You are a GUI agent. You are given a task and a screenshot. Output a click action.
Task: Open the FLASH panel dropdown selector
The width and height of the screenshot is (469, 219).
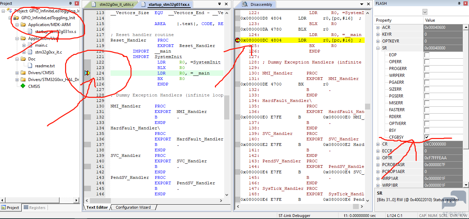point(425,12)
